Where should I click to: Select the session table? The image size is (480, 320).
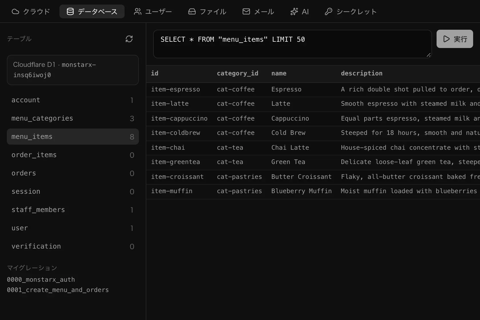pos(73,191)
